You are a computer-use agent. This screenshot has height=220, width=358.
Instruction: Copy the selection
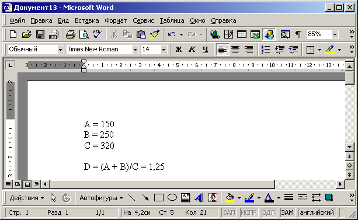127,34
